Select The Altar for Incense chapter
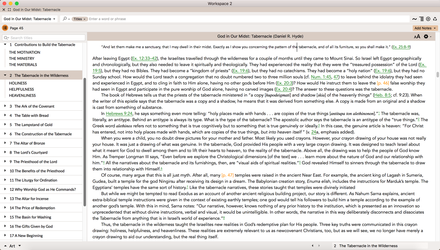The height and width of the screenshot is (250, 440). [33, 199]
